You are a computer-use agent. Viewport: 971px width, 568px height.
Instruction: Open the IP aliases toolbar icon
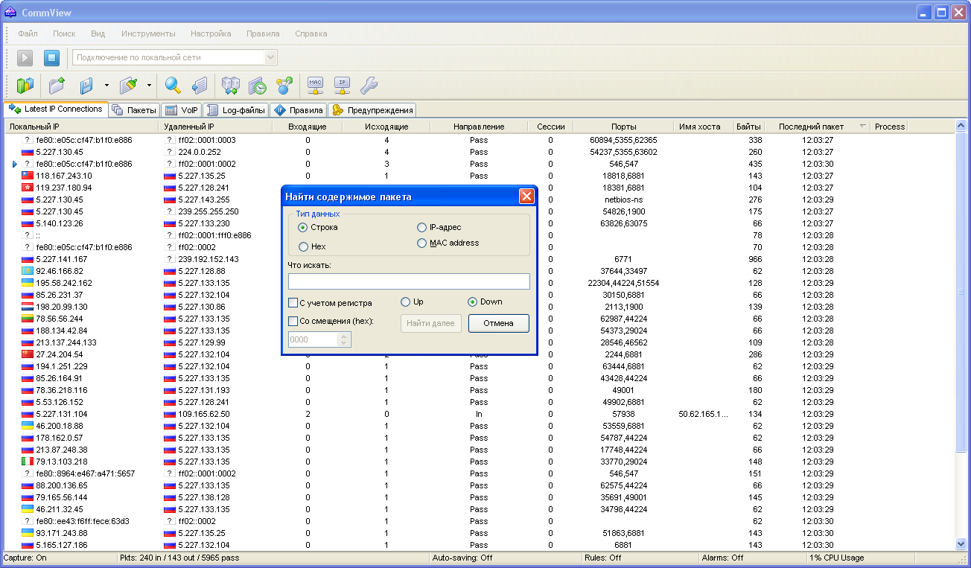pos(342,86)
